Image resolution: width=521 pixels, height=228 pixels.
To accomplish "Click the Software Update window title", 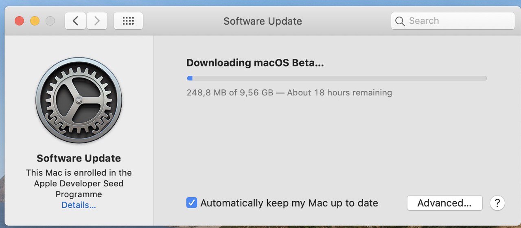I will 263,21.
